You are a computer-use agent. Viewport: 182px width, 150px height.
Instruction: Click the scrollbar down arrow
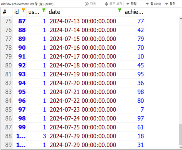tap(181, 147)
